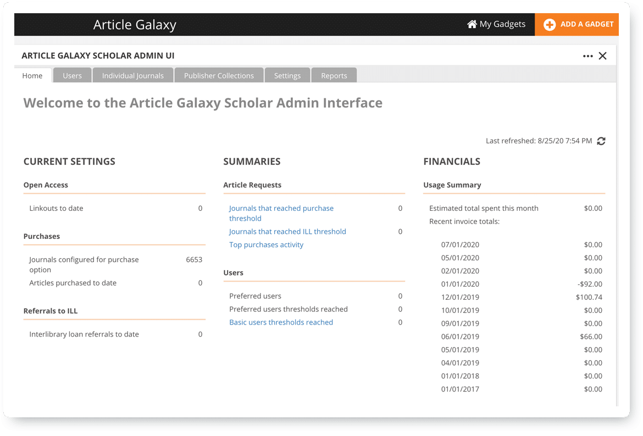
Task: Switch to the Users tab
Action: click(72, 75)
